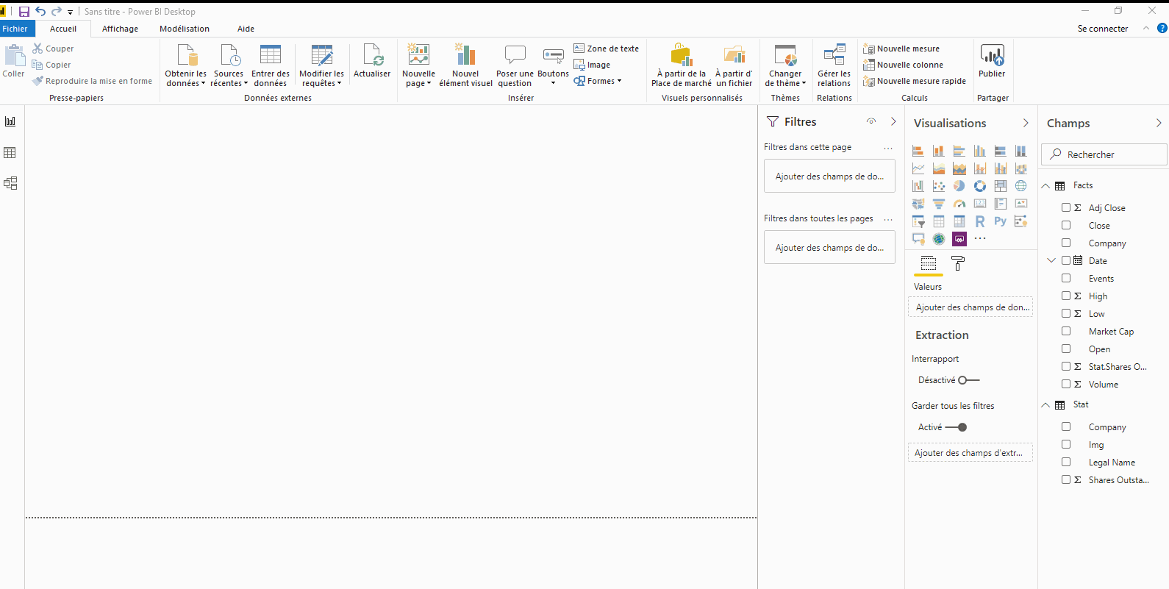
Task: Click Nouvelle colonne
Action: [903, 65]
